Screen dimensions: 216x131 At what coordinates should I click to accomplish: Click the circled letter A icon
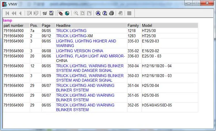pyautogui.click(x=98, y=13)
